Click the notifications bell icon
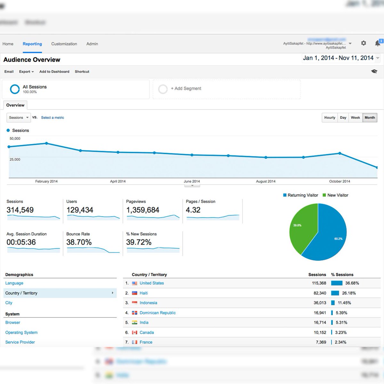 378,43
